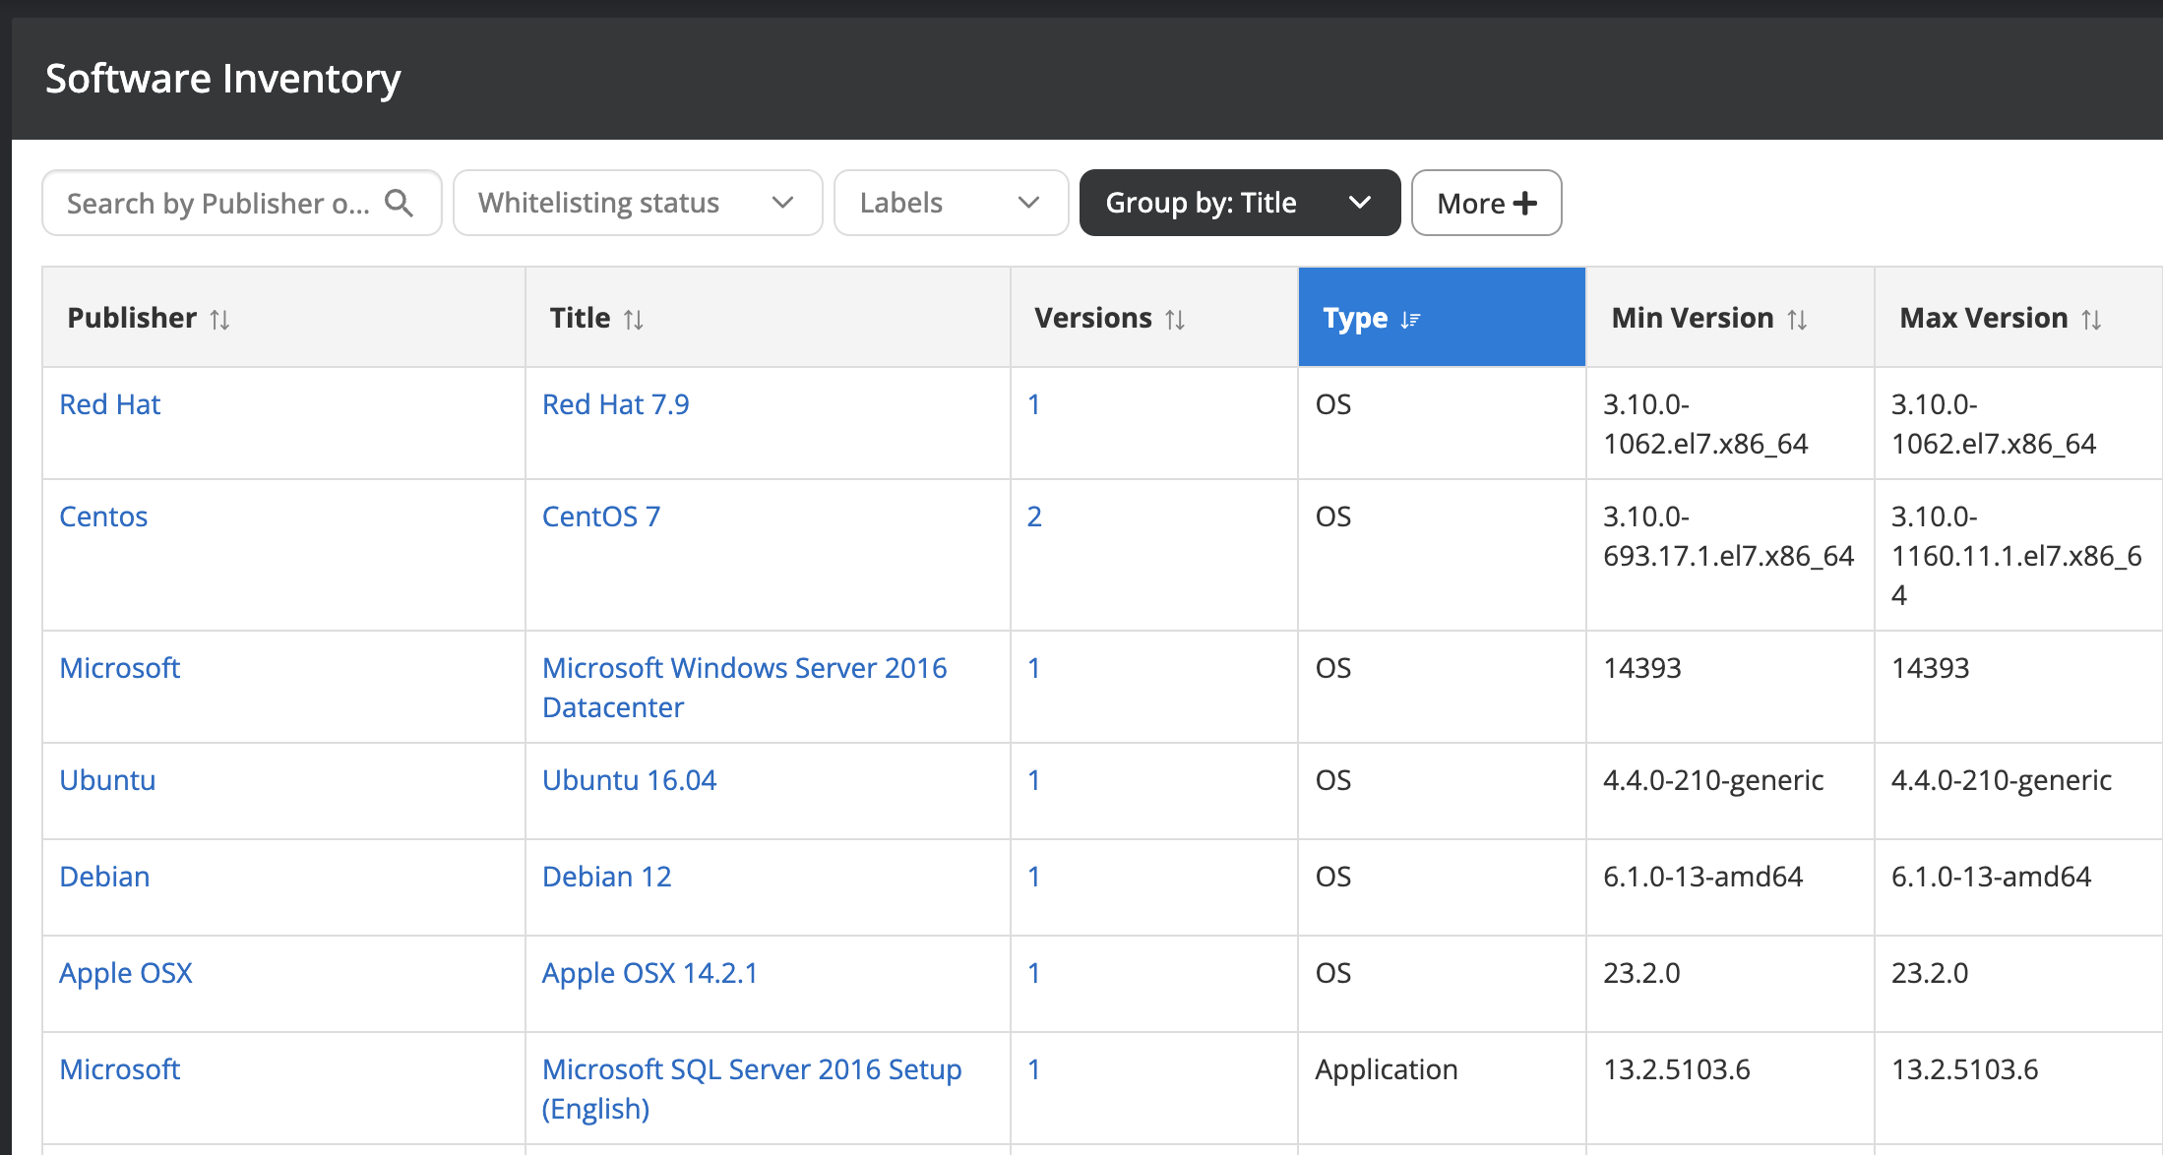Open CentOS 7 versions count 2

point(1034,517)
